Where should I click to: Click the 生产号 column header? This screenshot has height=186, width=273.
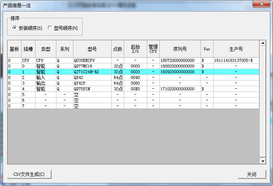click(236, 49)
